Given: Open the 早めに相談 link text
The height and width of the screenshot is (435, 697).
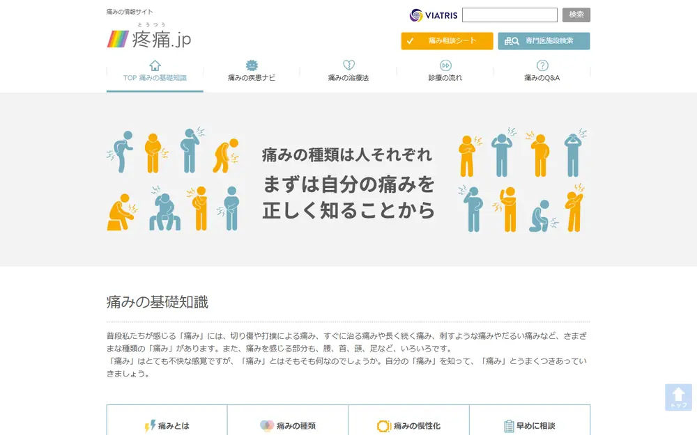Looking at the screenshot, I should point(535,426).
